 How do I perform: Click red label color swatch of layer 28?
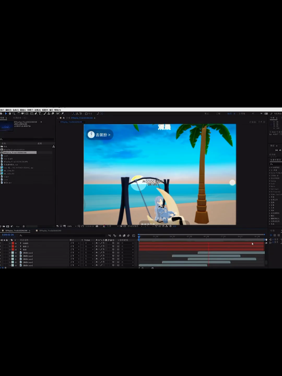pos(13,250)
